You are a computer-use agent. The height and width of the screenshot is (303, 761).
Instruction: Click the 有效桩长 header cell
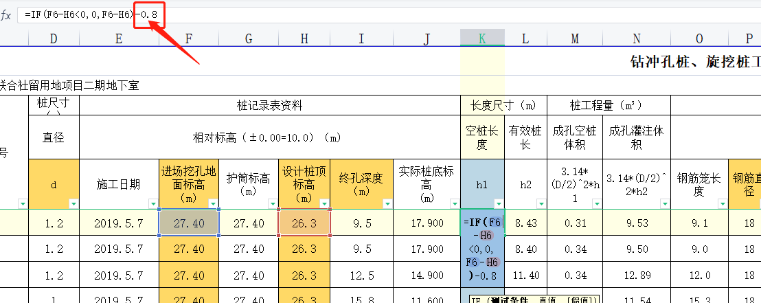525,137
